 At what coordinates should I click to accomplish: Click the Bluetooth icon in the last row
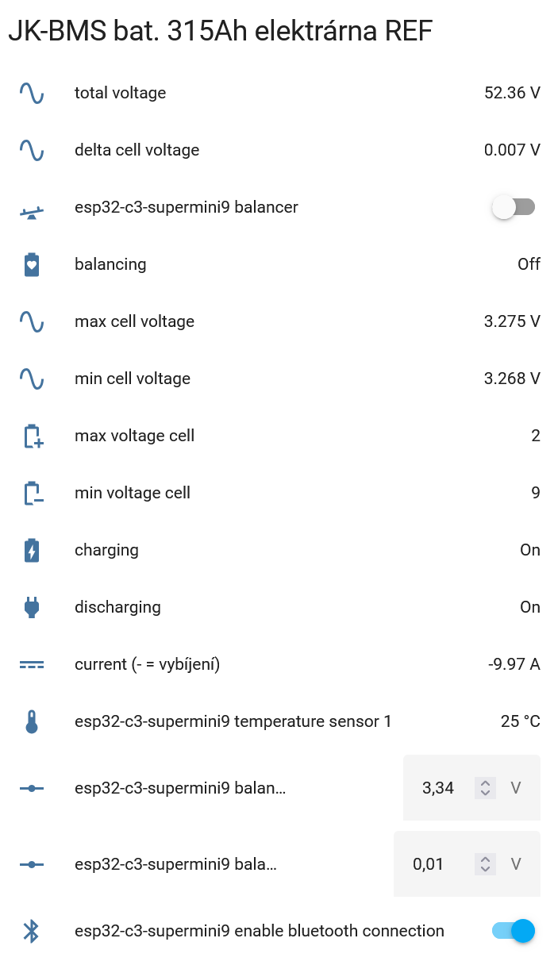tap(32, 931)
